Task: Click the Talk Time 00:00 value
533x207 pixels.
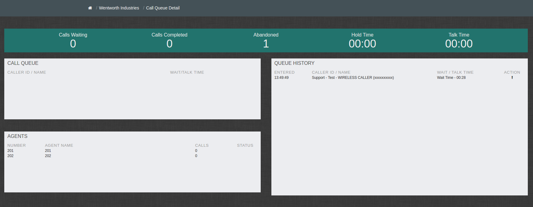Action: (x=459, y=44)
